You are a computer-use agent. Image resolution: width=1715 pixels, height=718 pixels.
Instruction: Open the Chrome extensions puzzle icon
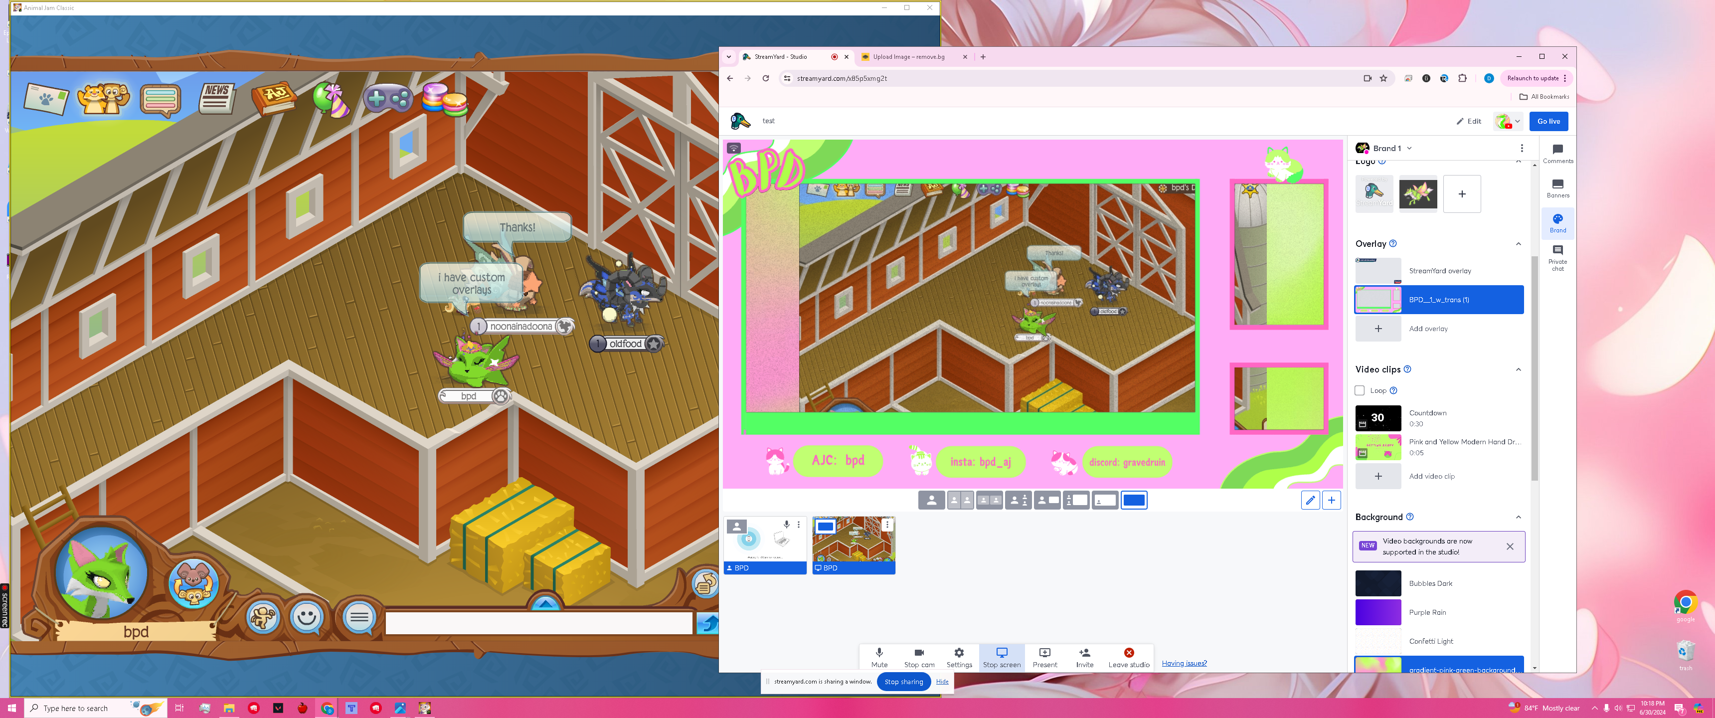coord(1462,78)
